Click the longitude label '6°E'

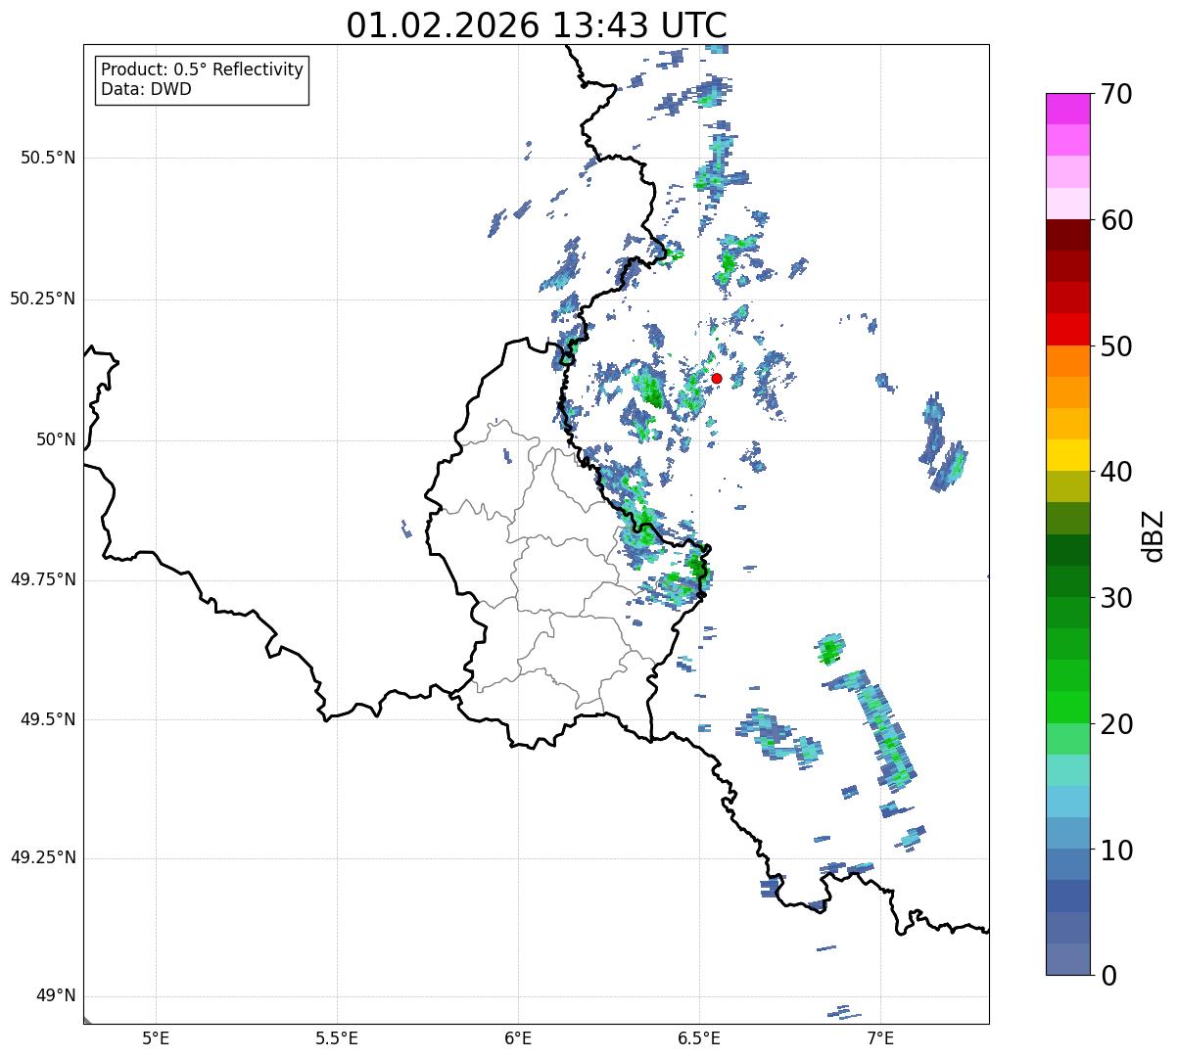coord(518,1038)
